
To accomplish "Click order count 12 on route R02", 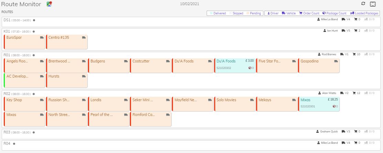I will pos(359,93).
